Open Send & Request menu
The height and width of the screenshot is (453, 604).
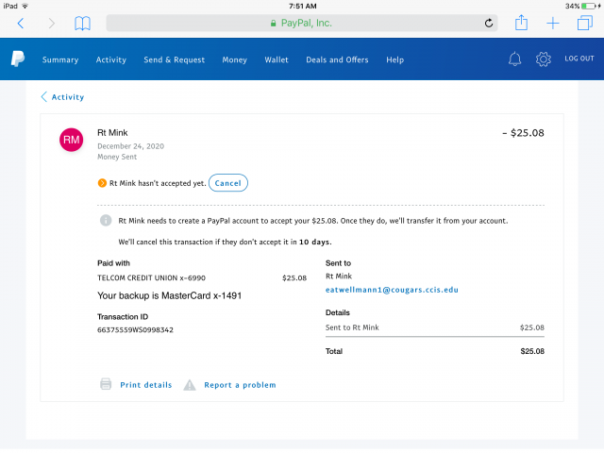(175, 59)
